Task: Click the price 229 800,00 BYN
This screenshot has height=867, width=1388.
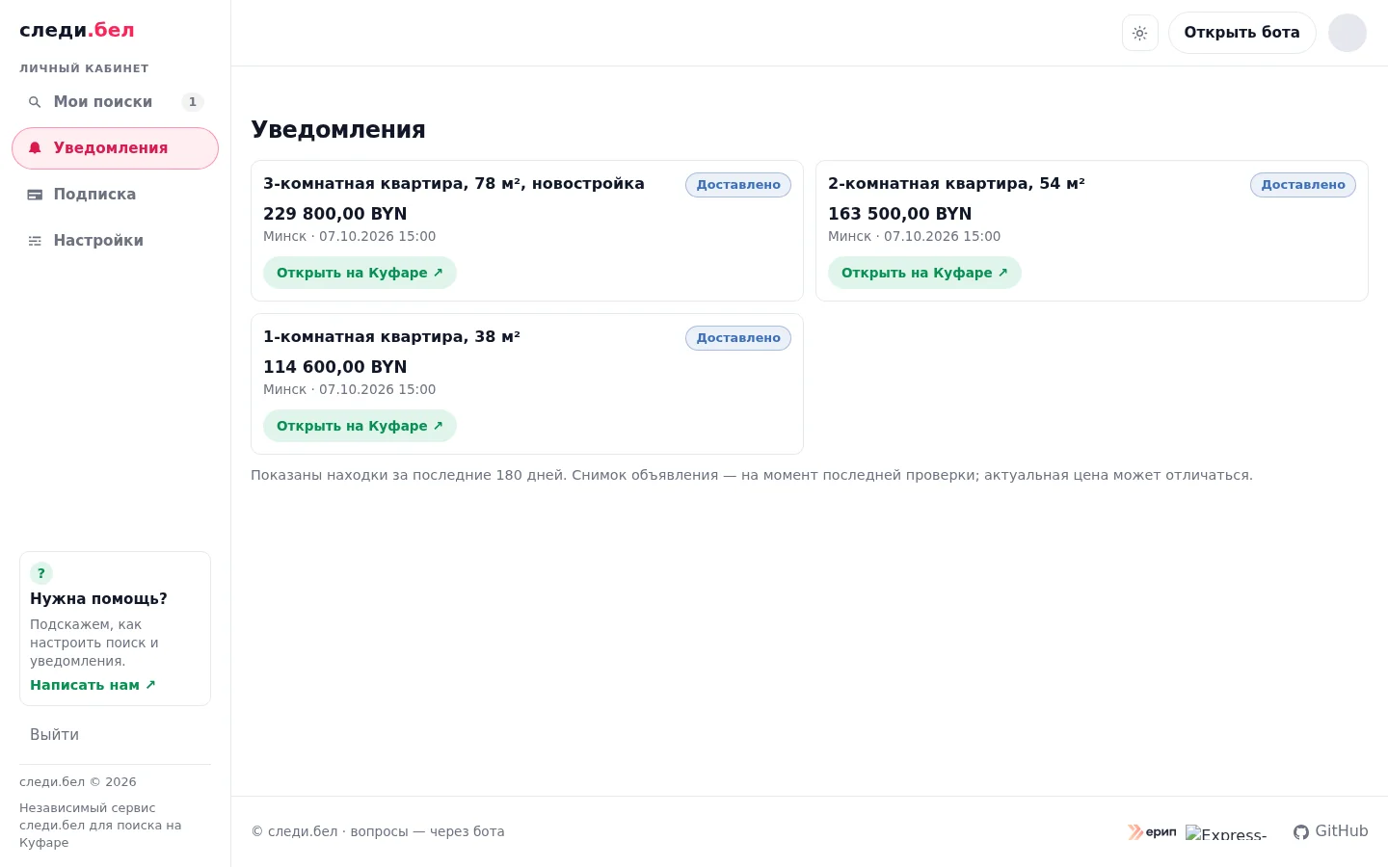Action: 335,214
